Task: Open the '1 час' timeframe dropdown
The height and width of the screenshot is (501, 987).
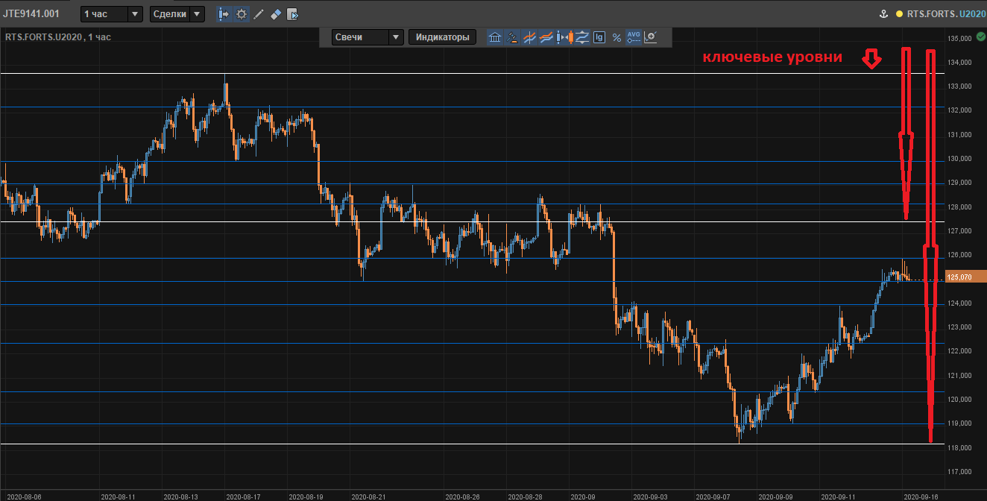Action: 112,13
